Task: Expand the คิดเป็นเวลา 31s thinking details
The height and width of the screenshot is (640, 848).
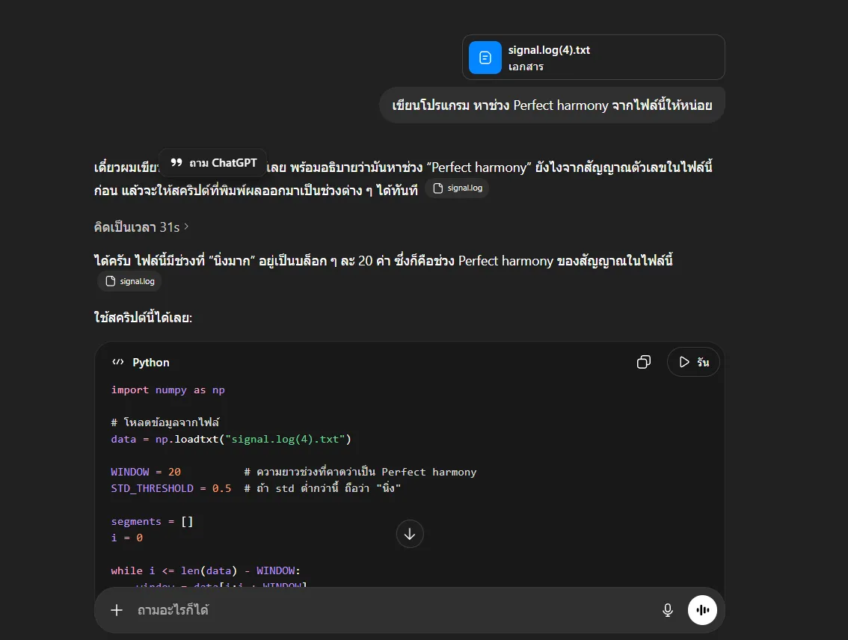Action: tap(136, 227)
